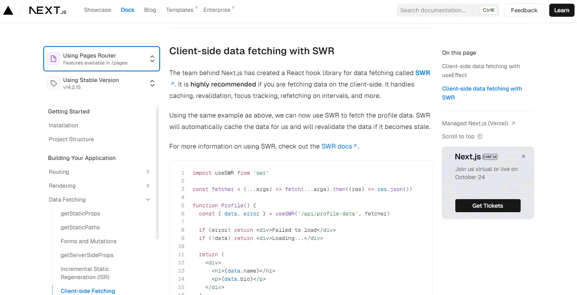Click the Next.js logo

pos(47,10)
